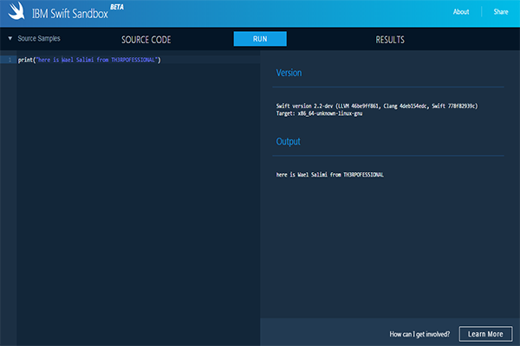
Task: Open the About link
Action: (461, 11)
